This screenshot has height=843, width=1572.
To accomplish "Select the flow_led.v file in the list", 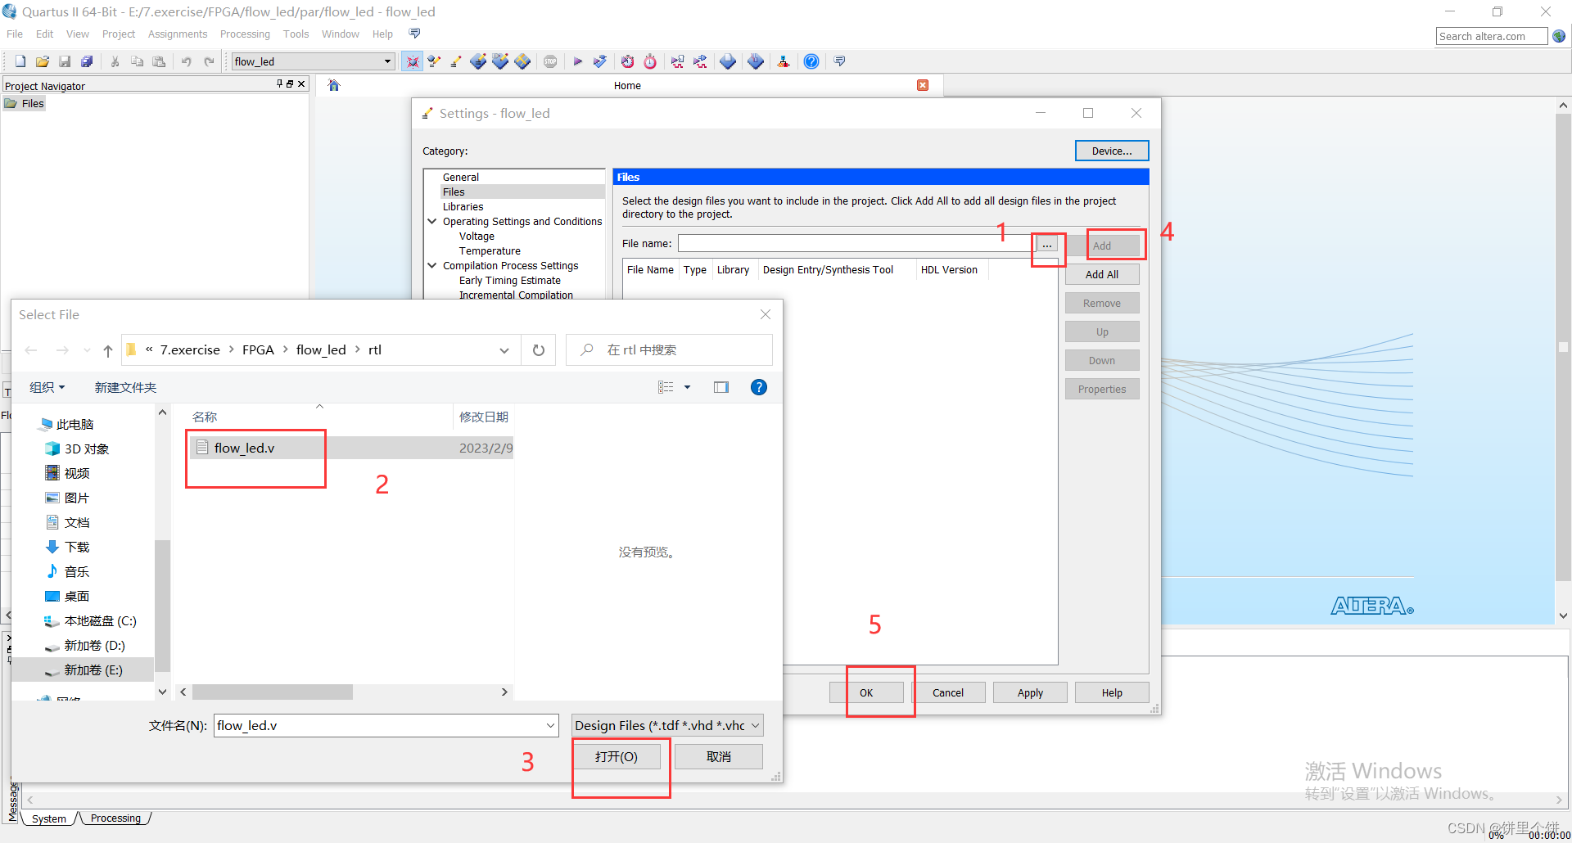I will point(351,448).
